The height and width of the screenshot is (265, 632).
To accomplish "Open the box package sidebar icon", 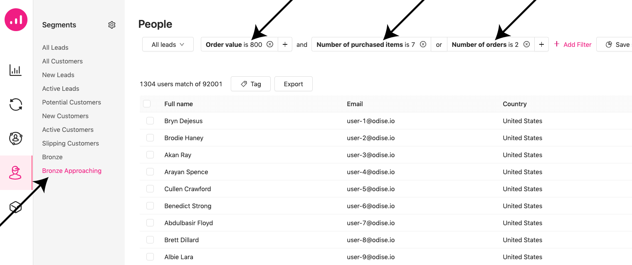I will tap(16, 207).
